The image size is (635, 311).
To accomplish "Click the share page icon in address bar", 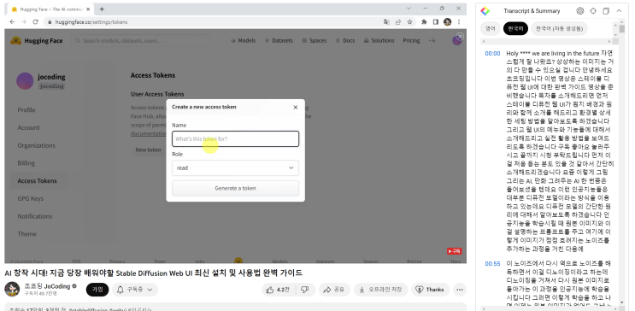I will tap(398, 22).
